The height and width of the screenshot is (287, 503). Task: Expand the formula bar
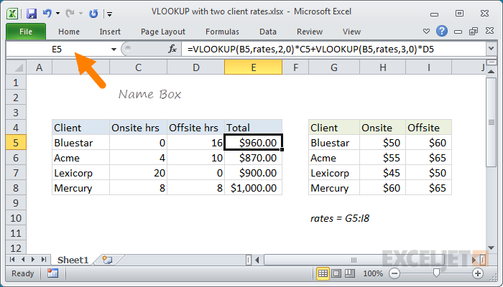coord(491,49)
